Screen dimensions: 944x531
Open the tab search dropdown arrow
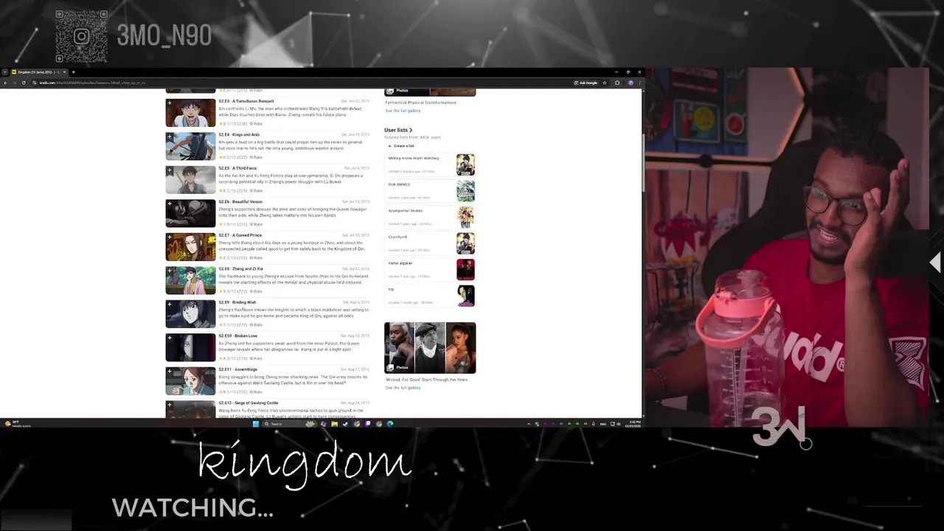click(5, 72)
